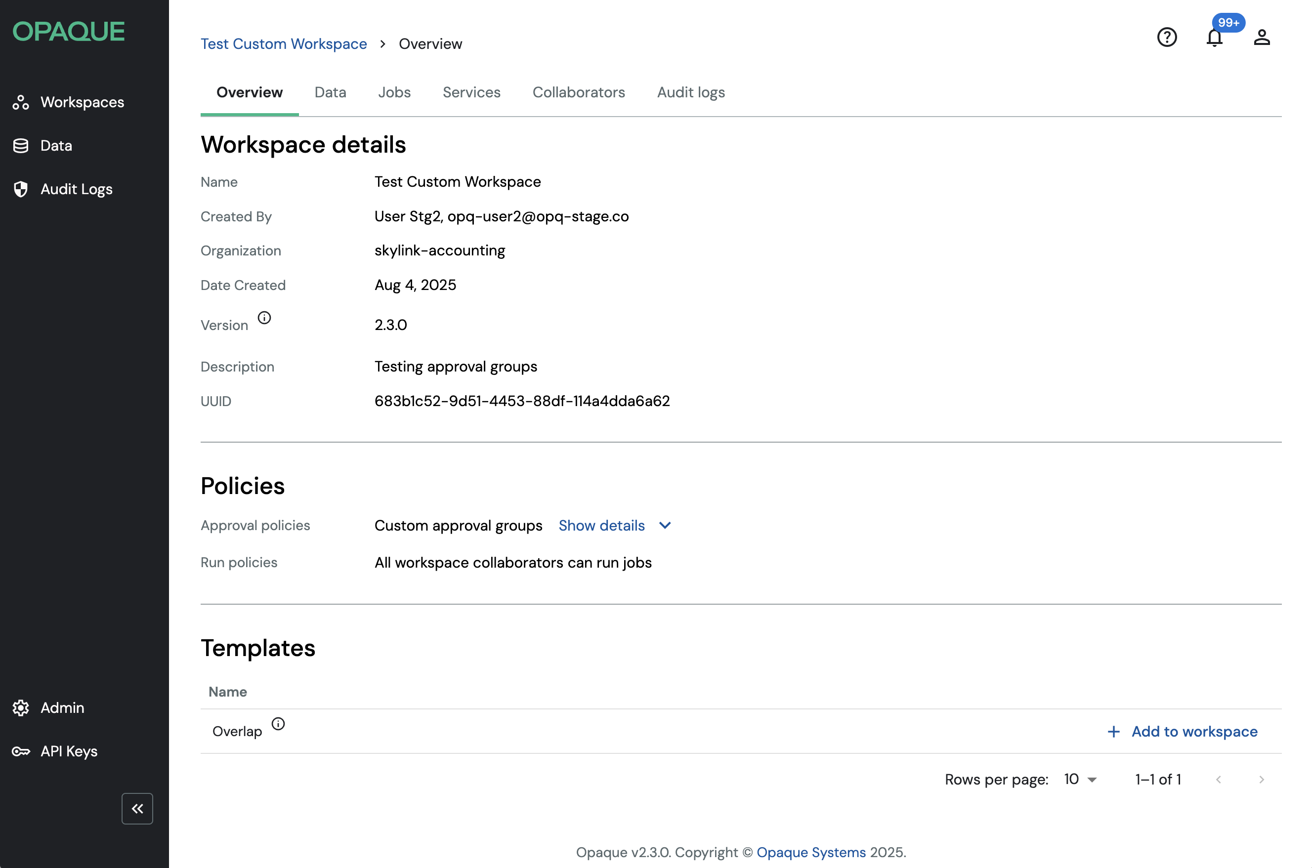The image size is (1312, 868).
Task: Go to Audit Logs in sidebar
Action: (77, 189)
